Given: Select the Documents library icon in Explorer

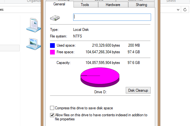Looking at the screenshot, I should [x=34, y=25].
